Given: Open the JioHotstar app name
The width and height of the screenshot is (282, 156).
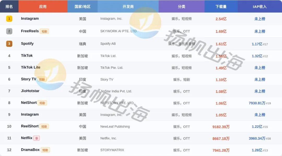Looking at the screenshot, I should click(30, 91).
